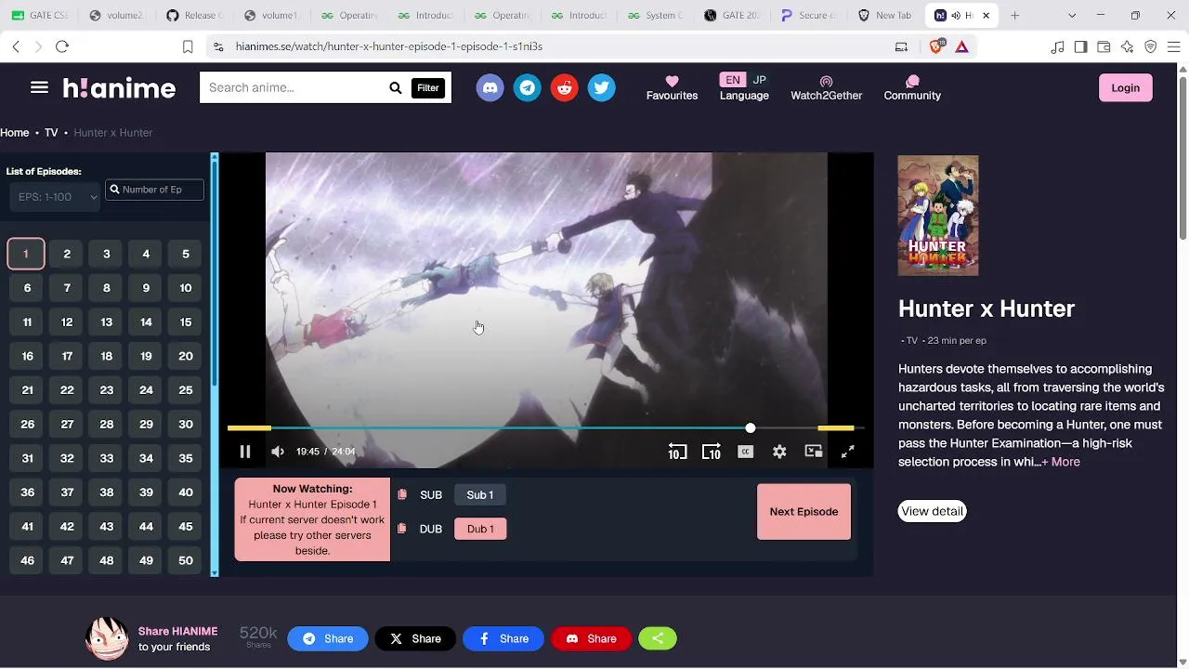Expand the browser tab search dropdown
Image resolution: width=1189 pixels, height=669 pixels.
1072,16
